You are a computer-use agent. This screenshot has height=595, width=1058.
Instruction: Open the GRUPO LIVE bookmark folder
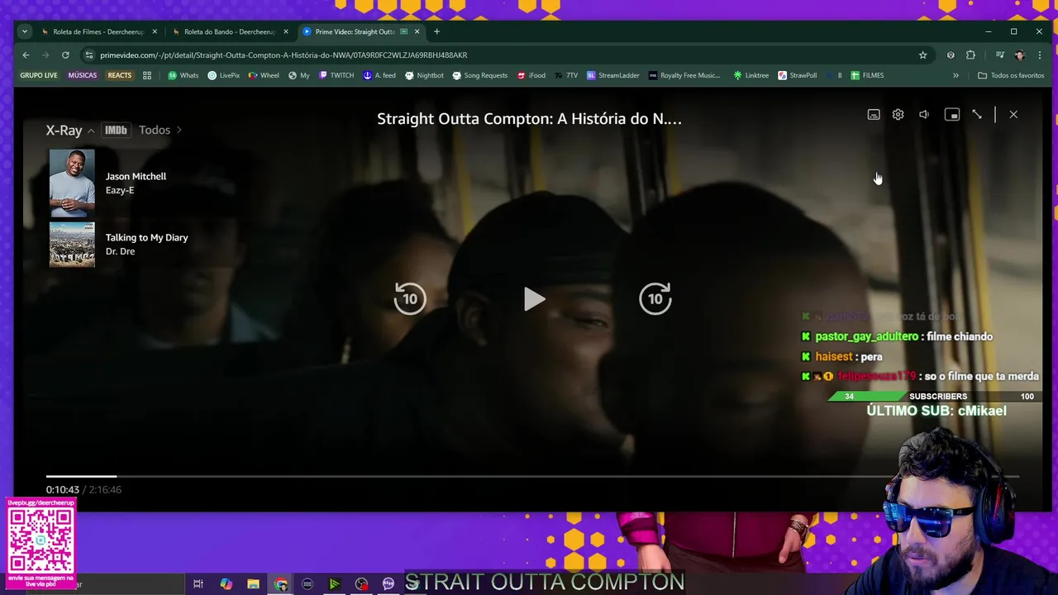click(39, 75)
